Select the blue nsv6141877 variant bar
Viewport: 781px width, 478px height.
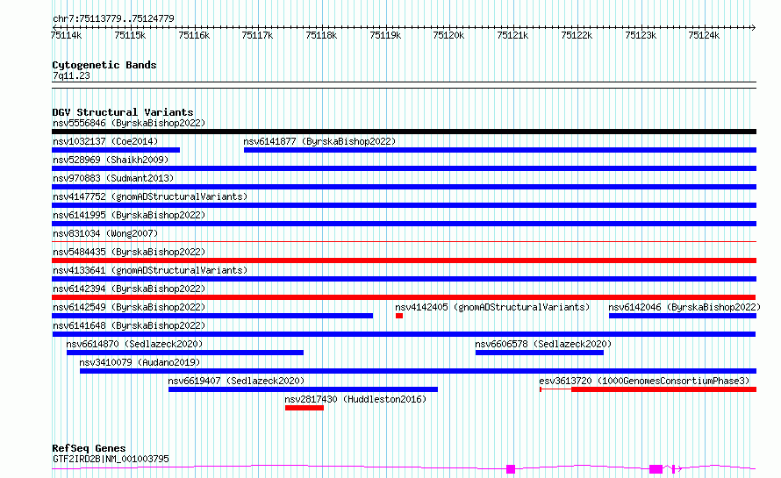click(500, 150)
